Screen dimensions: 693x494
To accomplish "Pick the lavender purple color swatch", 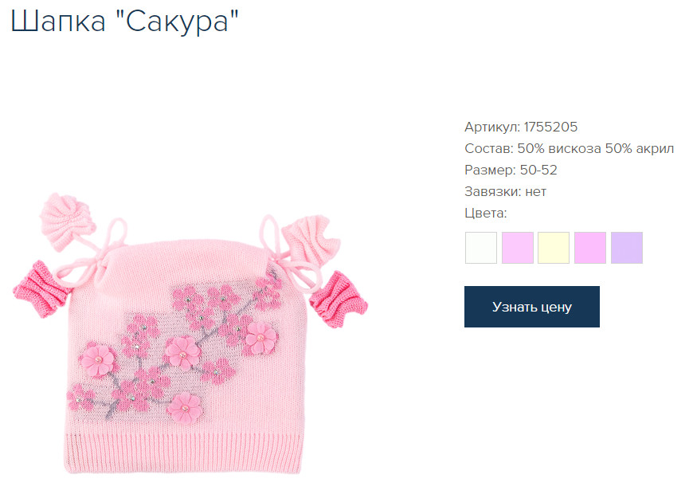I will pos(627,248).
